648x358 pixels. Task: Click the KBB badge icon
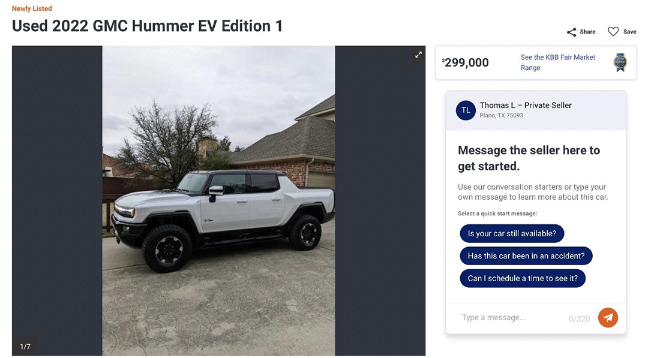(620, 62)
